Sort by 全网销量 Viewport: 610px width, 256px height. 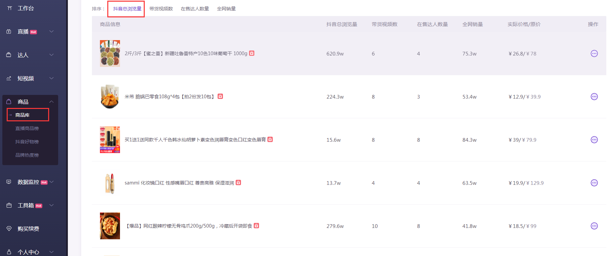(226, 9)
